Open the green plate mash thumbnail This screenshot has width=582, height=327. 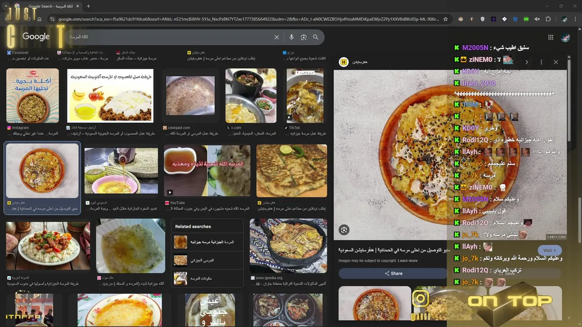[130, 246]
